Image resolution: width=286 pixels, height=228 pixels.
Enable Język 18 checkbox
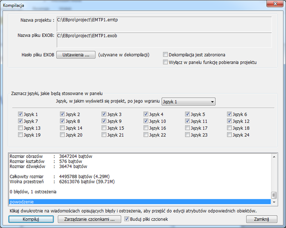(x=229, y=128)
